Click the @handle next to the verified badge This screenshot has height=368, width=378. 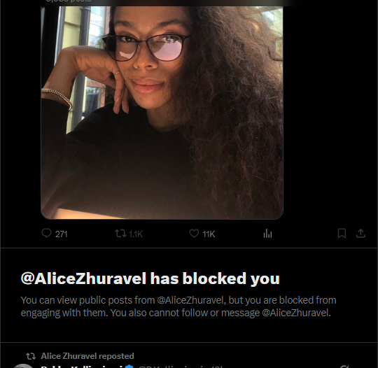pos(180,367)
